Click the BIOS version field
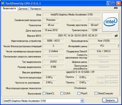Screen dimensions: 122x105 (78, 36)
